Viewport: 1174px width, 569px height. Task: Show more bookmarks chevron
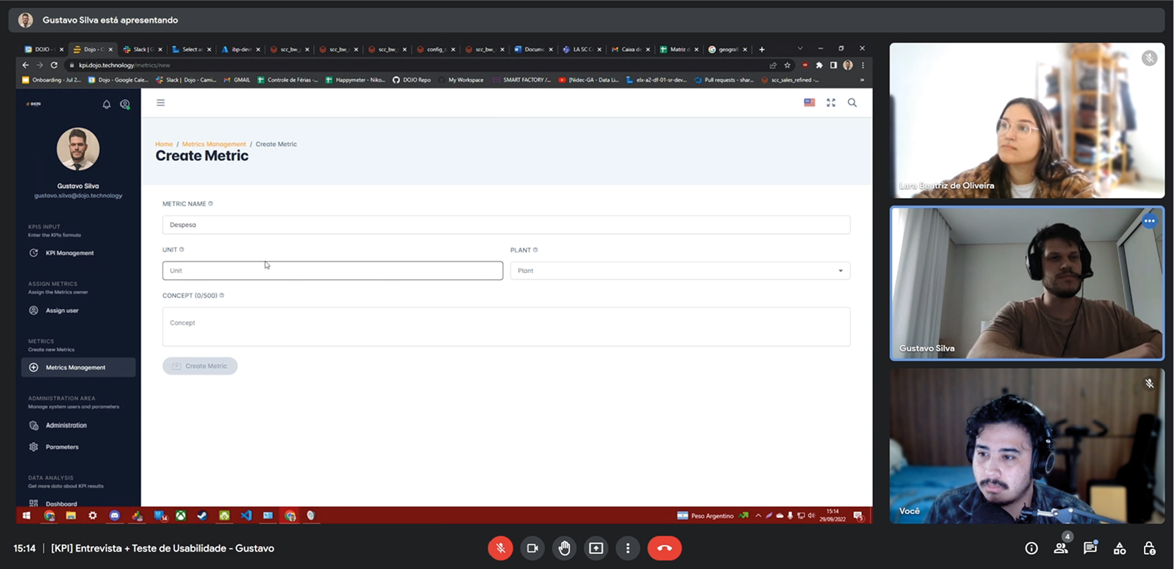[x=862, y=80]
